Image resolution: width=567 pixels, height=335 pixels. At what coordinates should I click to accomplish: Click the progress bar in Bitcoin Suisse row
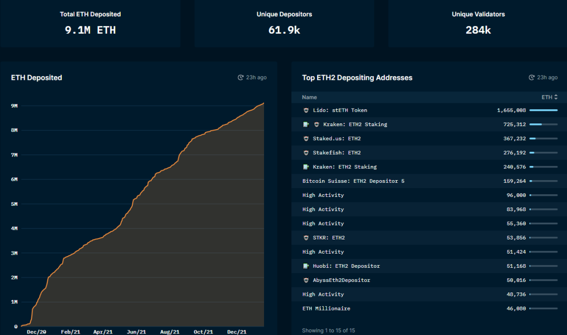(x=543, y=181)
